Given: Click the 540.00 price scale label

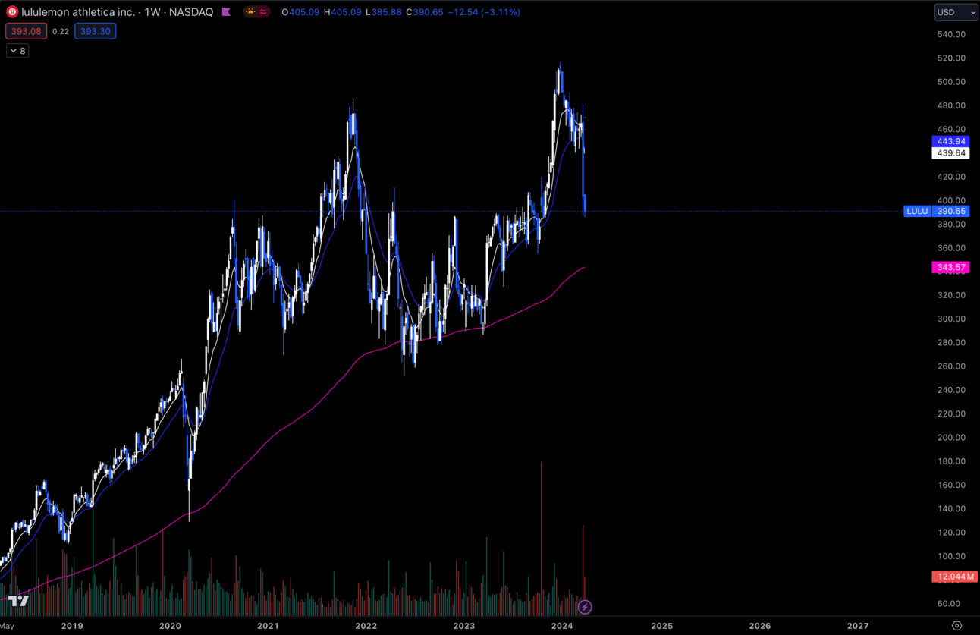Looking at the screenshot, I should point(951,34).
